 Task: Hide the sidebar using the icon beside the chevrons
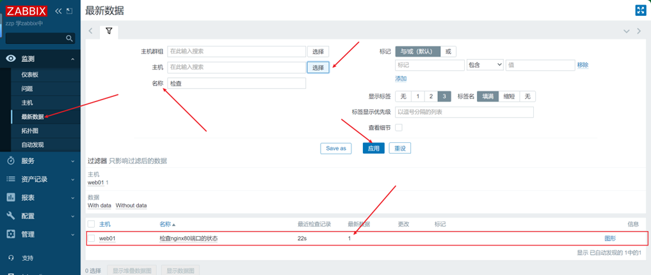pyautogui.click(x=69, y=11)
